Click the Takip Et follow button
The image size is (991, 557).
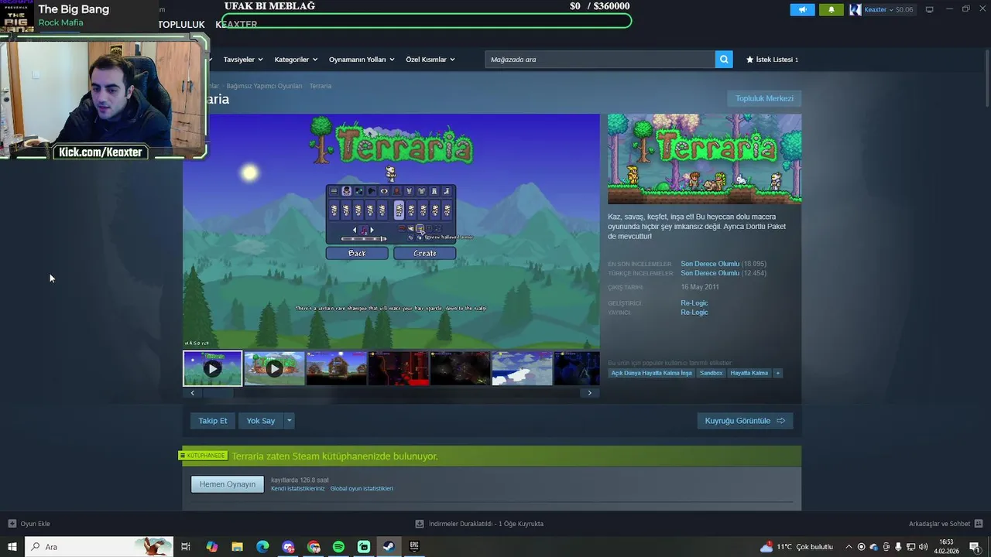213,421
